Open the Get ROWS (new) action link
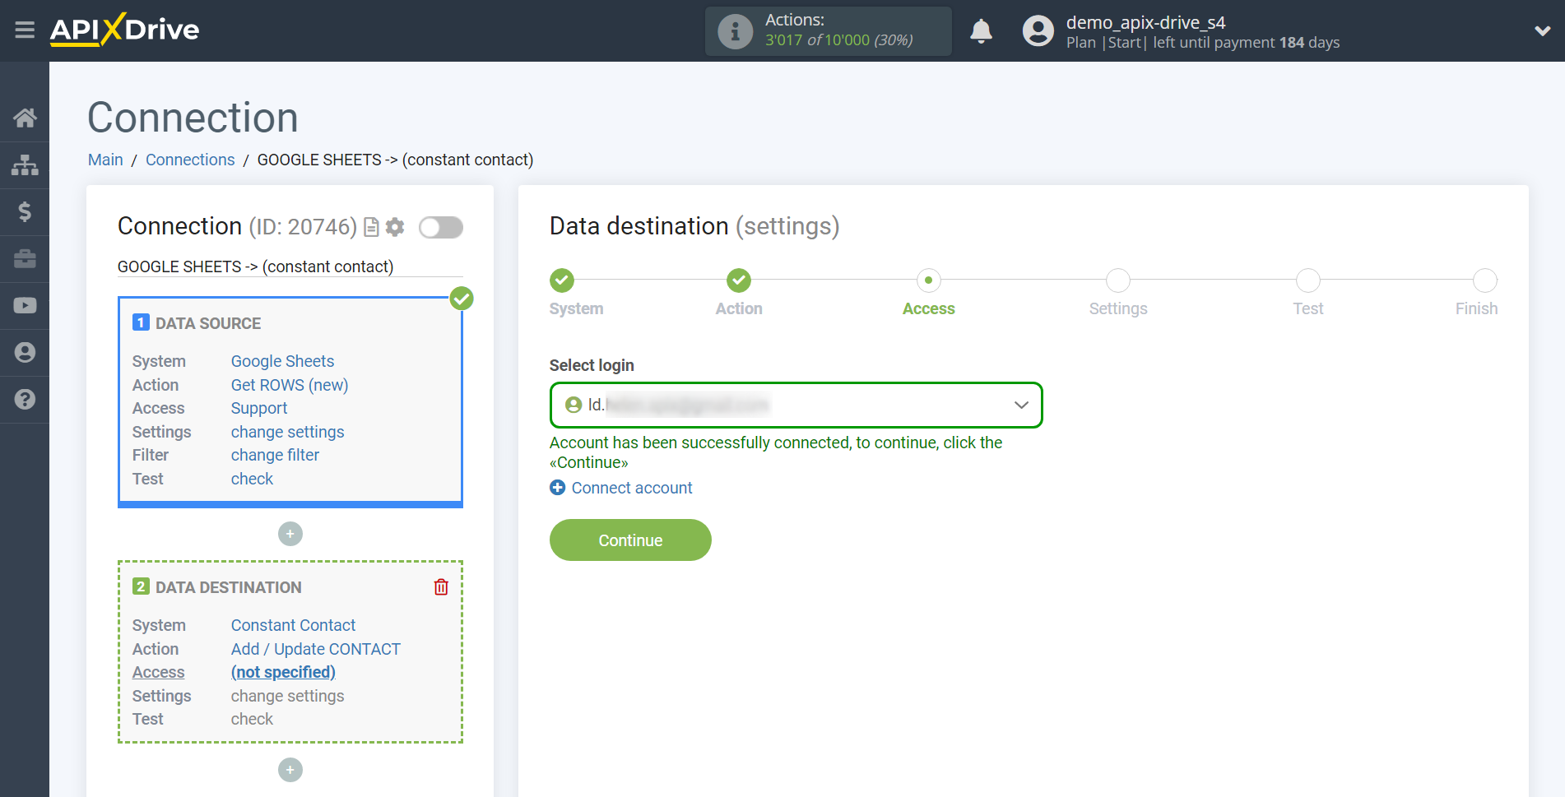This screenshot has height=797, width=1565. [290, 385]
